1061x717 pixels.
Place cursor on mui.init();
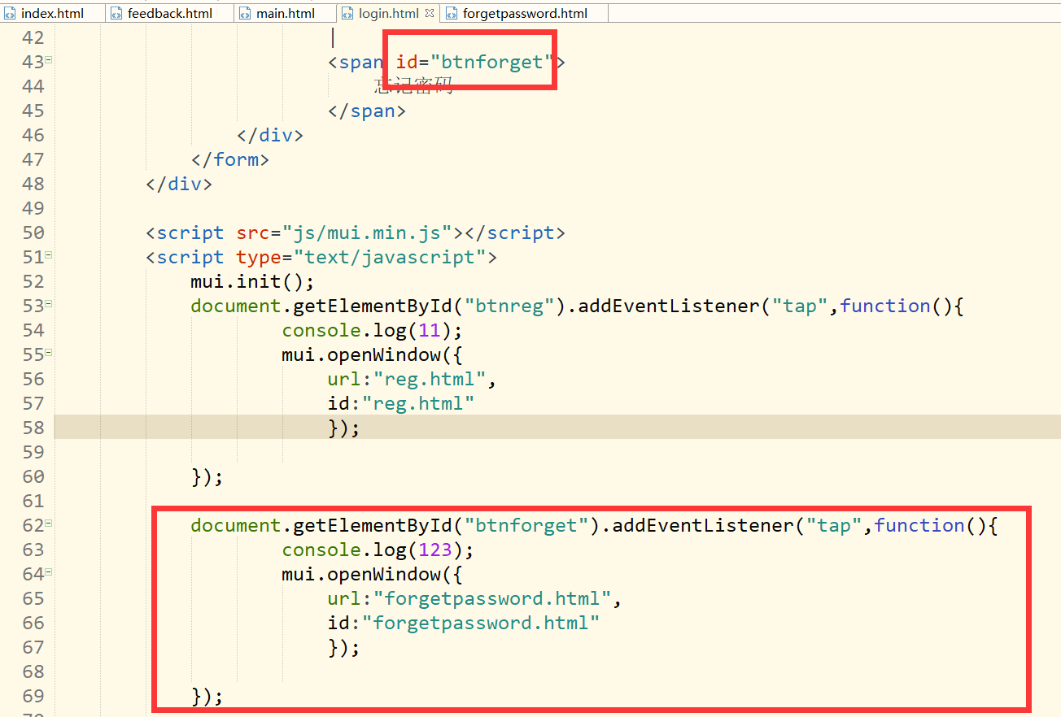[253, 281]
